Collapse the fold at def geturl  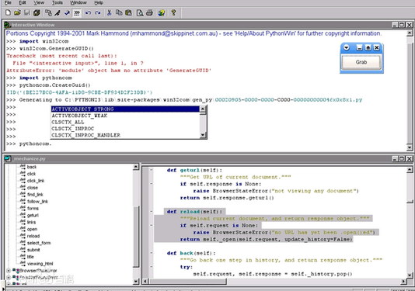[152, 170]
